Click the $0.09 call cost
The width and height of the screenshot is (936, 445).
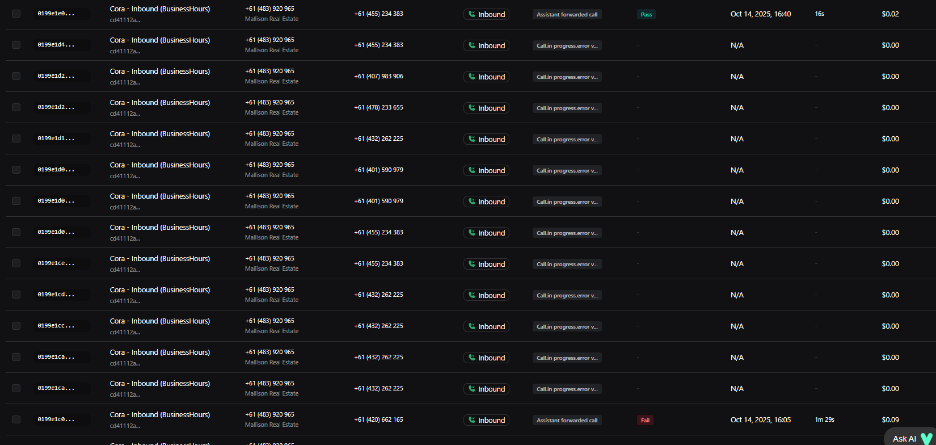(890, 419)
